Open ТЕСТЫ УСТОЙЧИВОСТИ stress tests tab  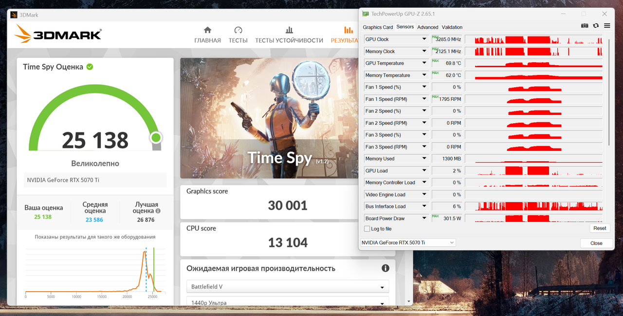pos(289,36)
